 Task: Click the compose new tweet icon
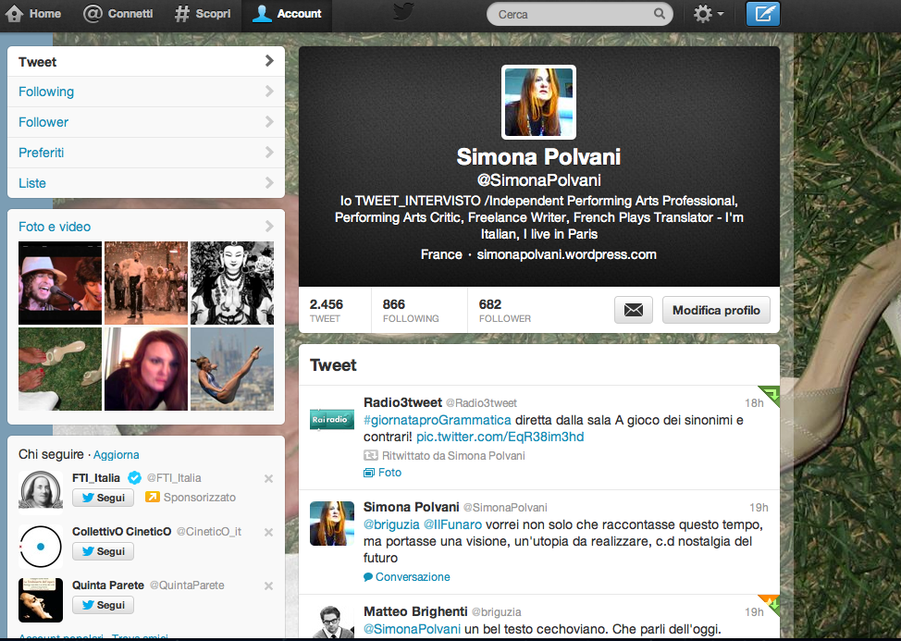763,14
